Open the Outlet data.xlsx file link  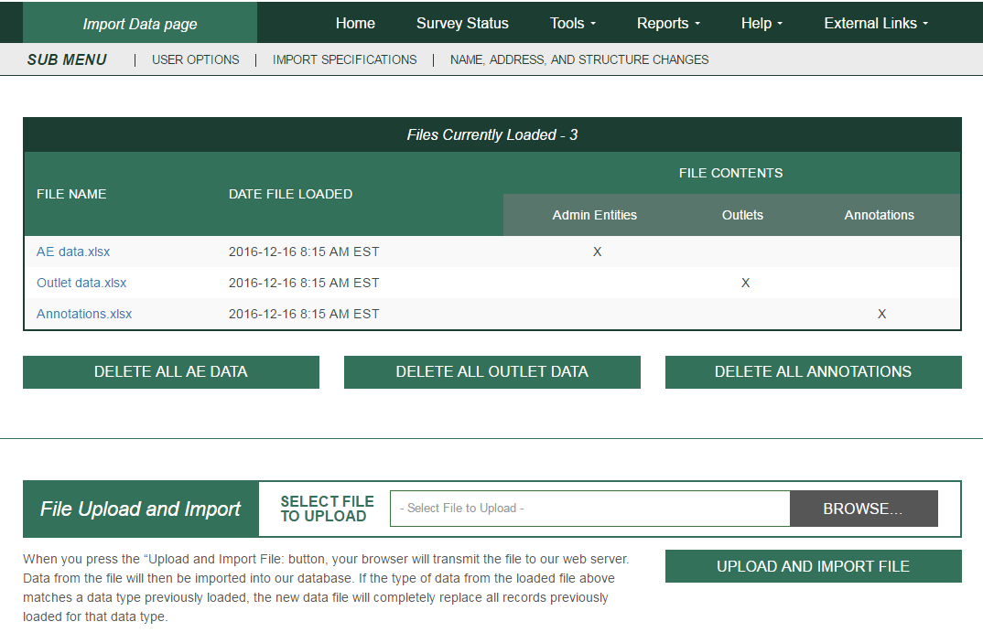pyautogui.click(x=81, y=283)
